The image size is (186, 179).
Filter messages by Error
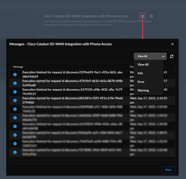(x=141, y=82)
